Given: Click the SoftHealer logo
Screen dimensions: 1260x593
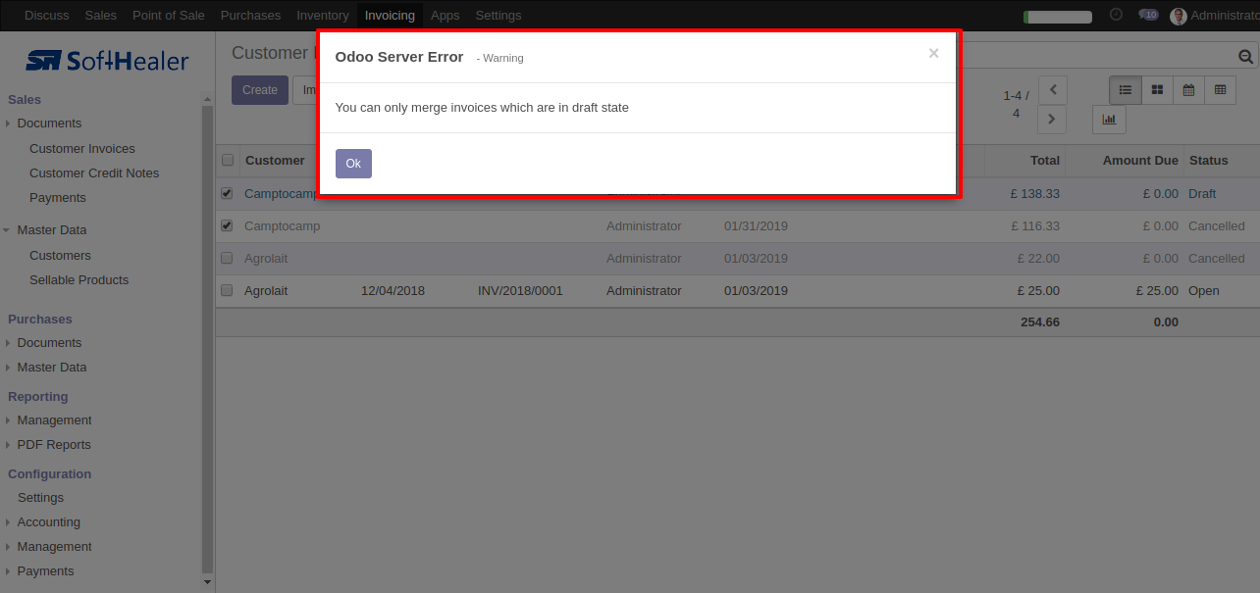Looking at the screenshot, I should point(107,61).
